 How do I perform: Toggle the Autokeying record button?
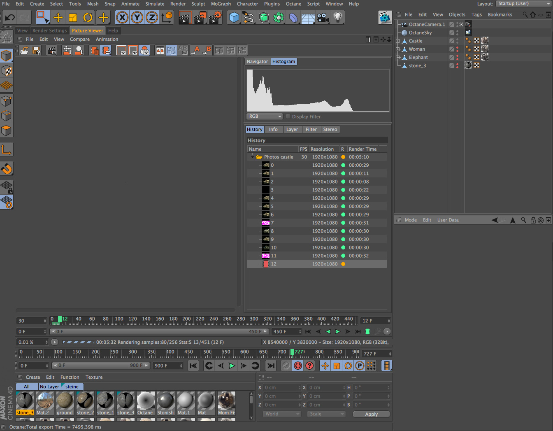coord(298,366)
